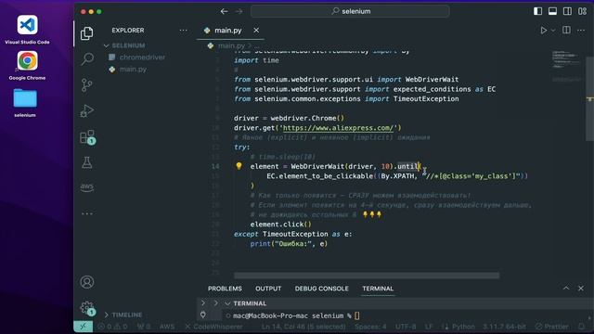Go forward with right arrow
Viewport: 594px width, 334px height.
[239, 11]
